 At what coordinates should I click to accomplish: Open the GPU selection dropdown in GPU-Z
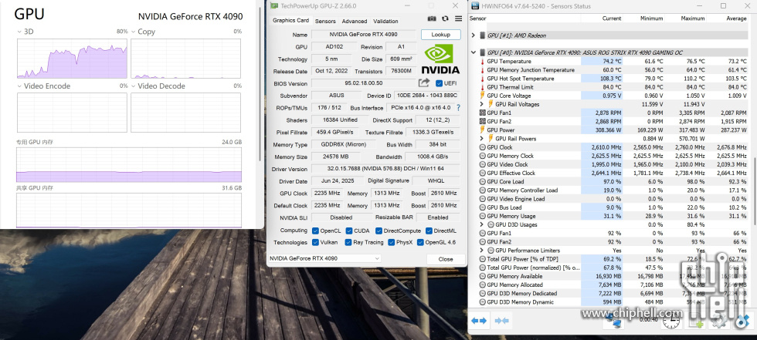click(x=324, y=258)
